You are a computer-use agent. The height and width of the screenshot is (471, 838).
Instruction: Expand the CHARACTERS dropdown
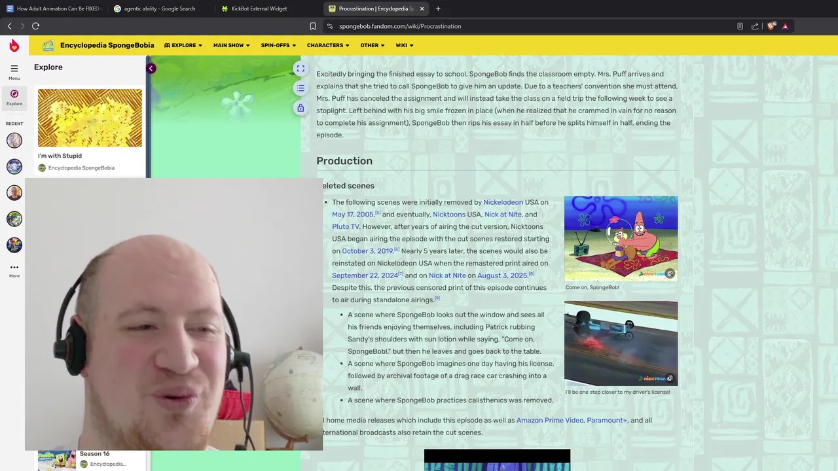click(x=328, y=45)
